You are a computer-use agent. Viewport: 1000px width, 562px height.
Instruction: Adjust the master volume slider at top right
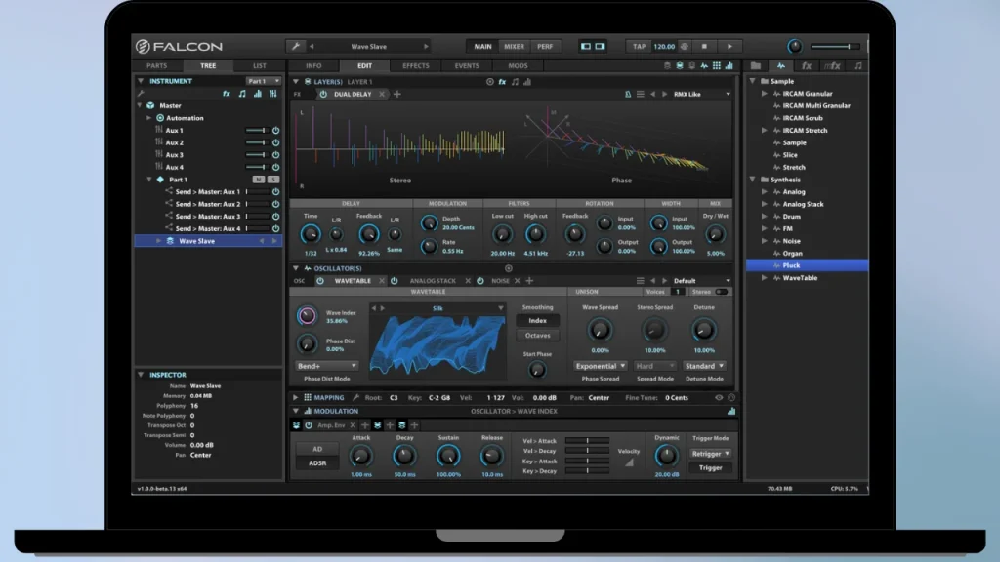[836, 46]
